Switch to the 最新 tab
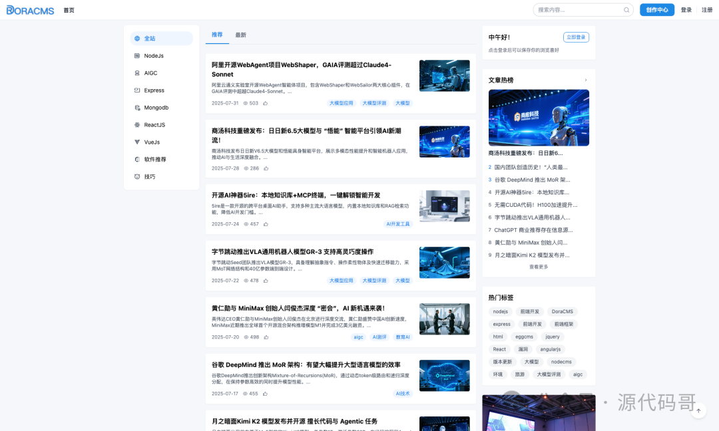The image size is (719, 431). coord(240,35)
